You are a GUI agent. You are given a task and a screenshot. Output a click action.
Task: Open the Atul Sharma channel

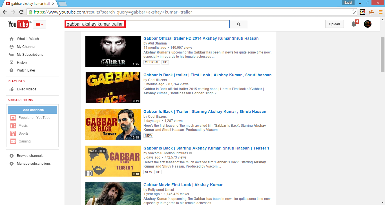[157, 43]
